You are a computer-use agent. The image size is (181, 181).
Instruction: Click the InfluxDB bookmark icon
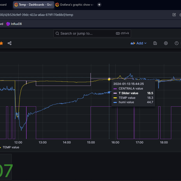pos(8,24)
